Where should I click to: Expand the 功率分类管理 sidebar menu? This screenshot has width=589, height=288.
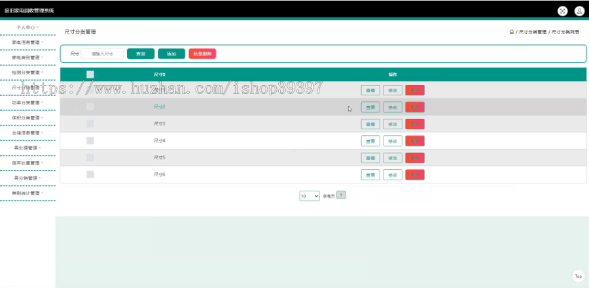(x=27, y=103)
